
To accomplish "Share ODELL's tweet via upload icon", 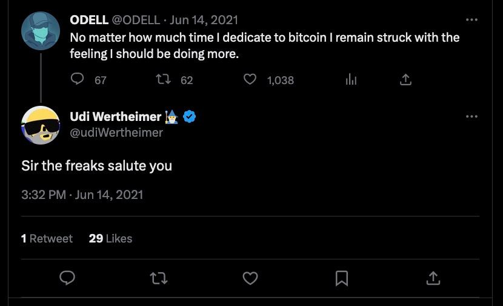I will 405,79.
